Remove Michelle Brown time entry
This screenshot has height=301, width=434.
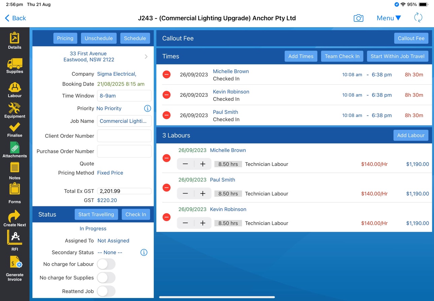tap(167, 75)
